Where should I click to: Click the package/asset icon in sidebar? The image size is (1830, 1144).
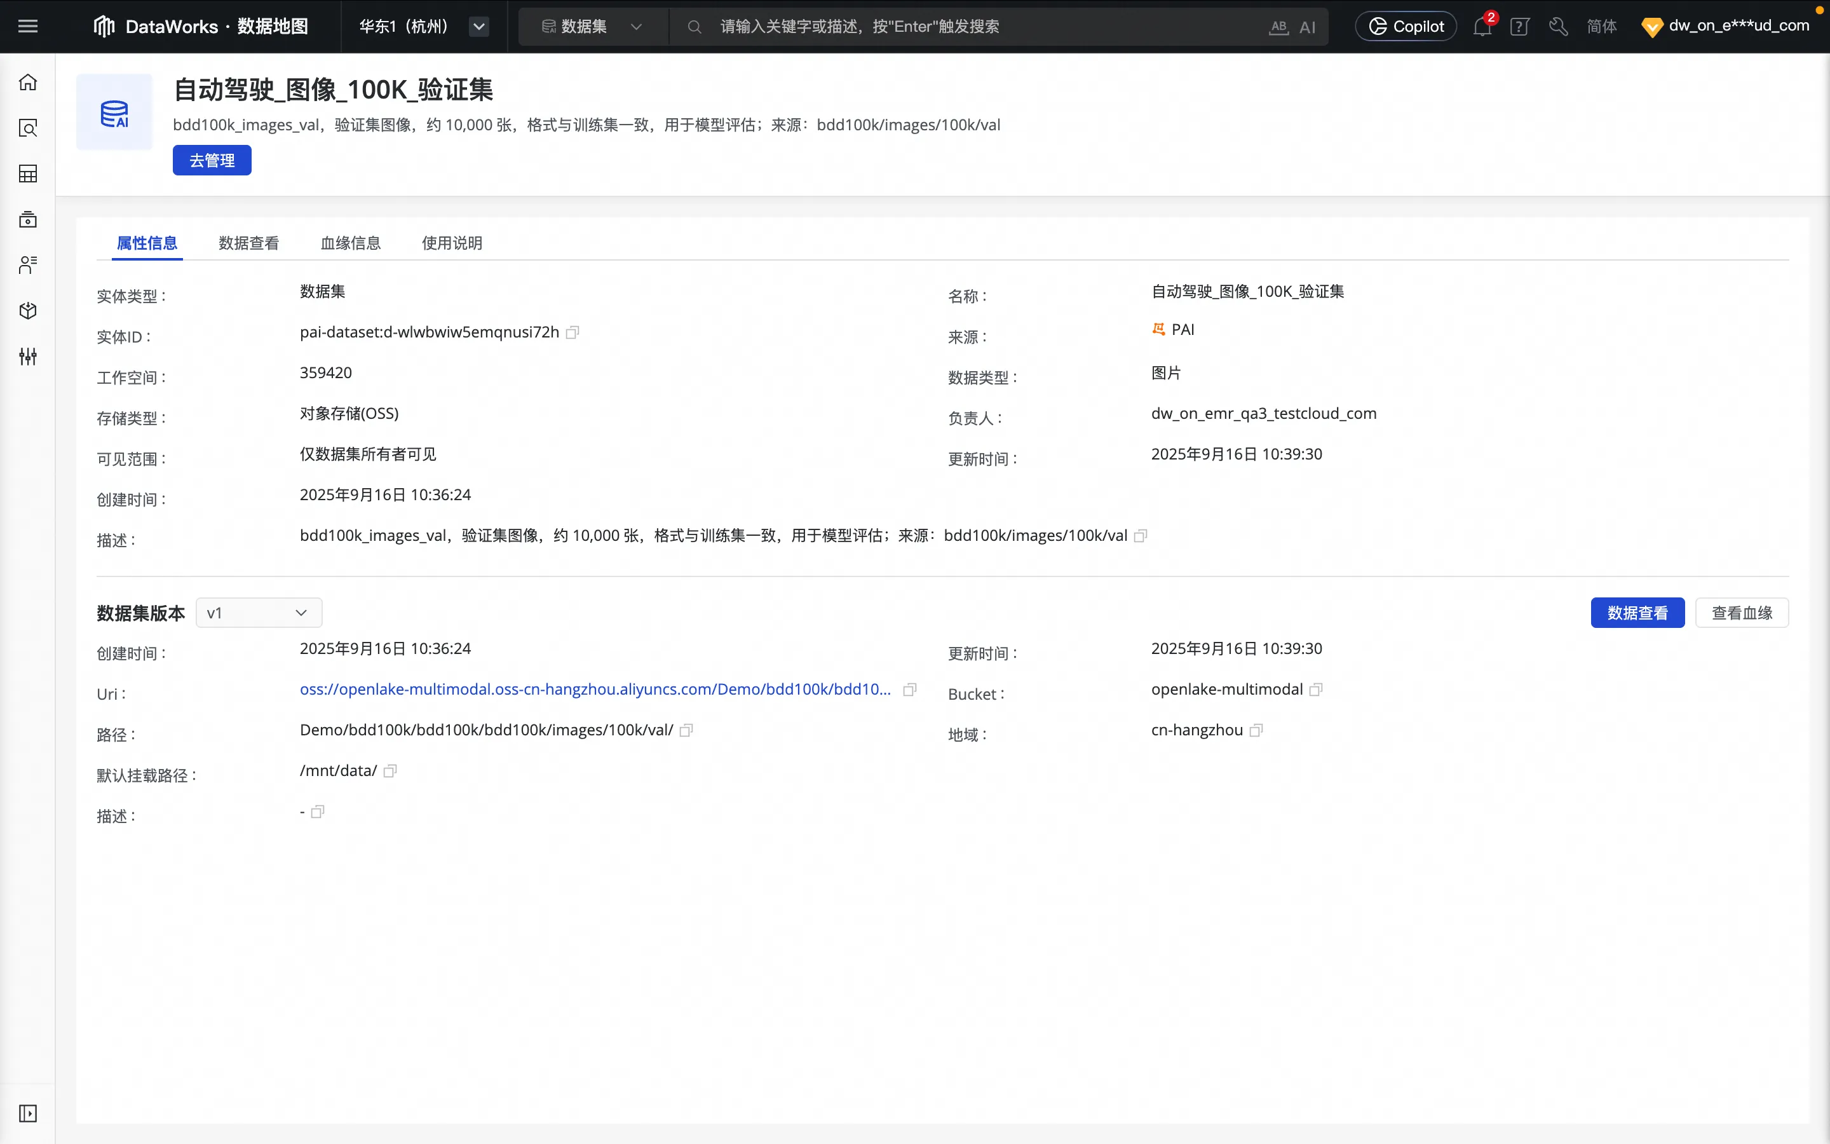(x=27, y=311)
